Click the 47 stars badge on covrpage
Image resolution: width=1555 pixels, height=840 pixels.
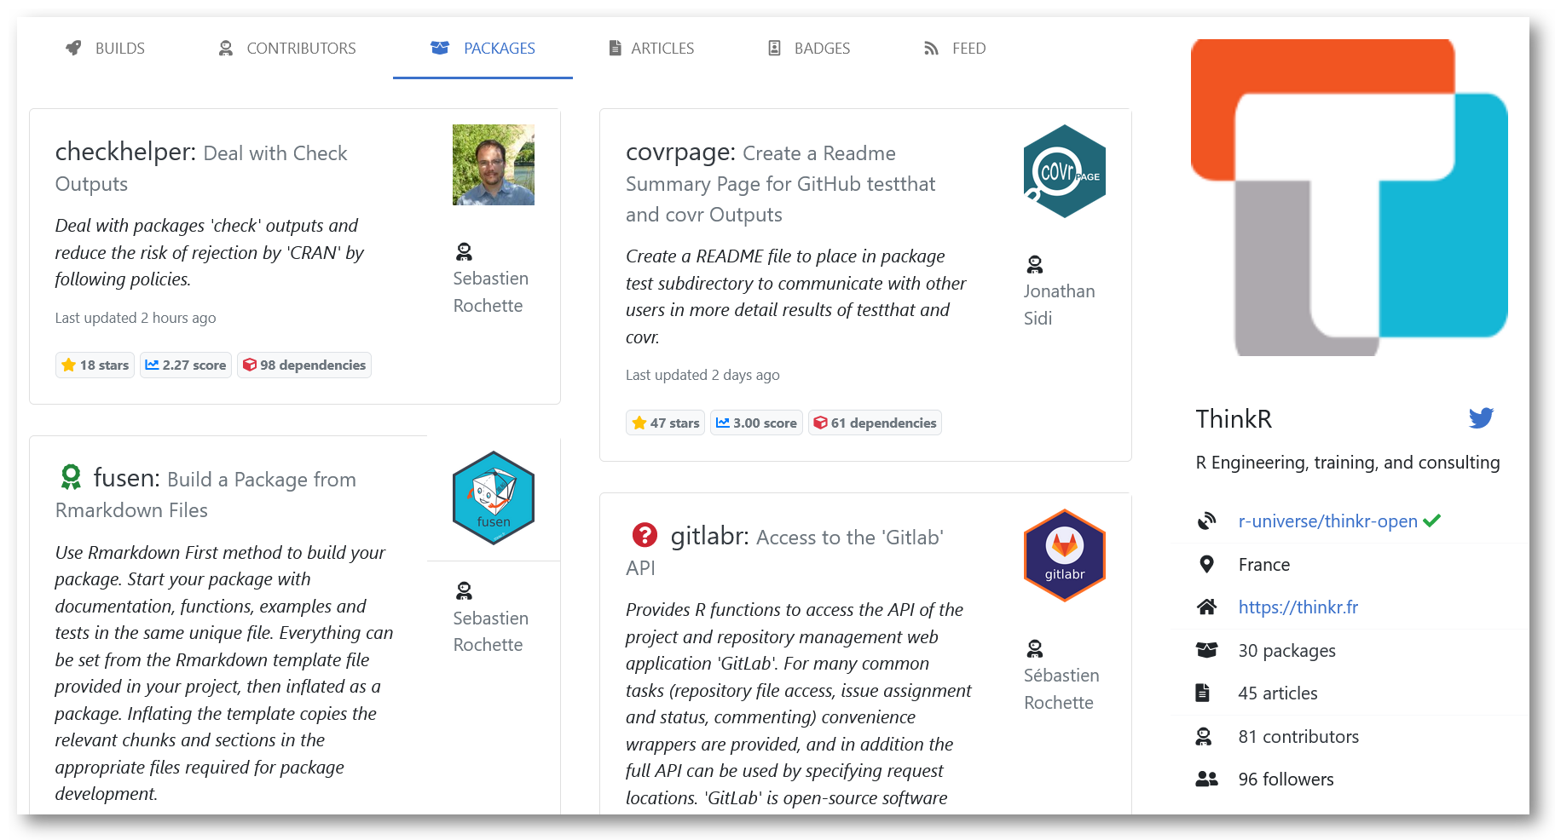665,422
